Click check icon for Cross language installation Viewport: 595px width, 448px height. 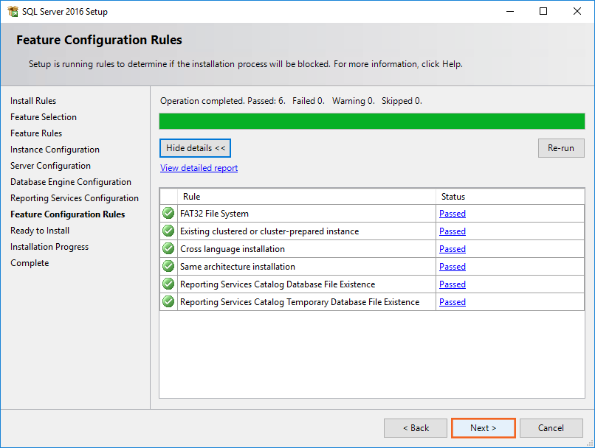coord(168,249)
